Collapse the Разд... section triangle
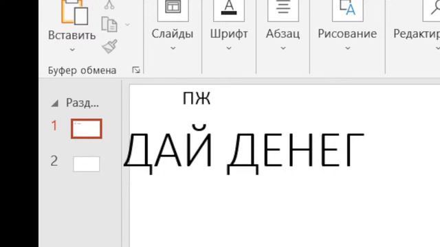Image resolution: width=440 pixels, height=247 pixels. click(55, 104)
